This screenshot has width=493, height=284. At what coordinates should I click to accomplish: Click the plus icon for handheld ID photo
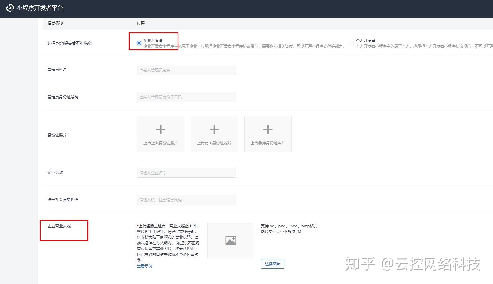[x=268, y=130]
